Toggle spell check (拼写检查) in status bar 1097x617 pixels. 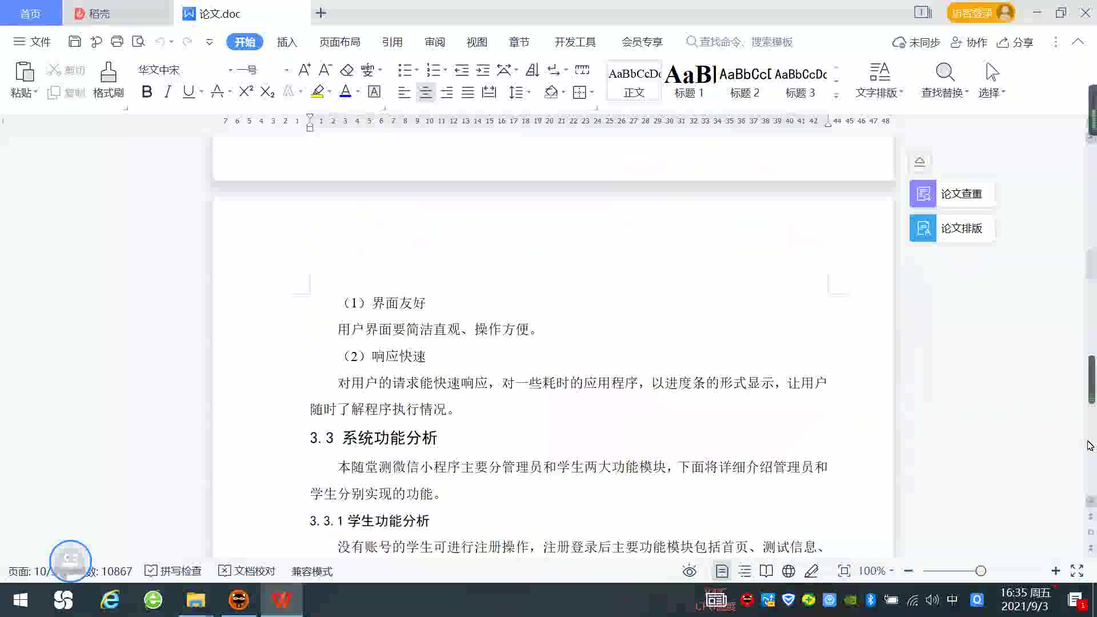coord(173,571)
